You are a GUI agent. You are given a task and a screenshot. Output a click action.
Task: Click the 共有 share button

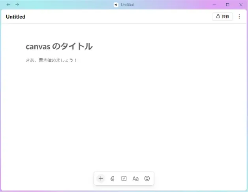coord(222,17)
